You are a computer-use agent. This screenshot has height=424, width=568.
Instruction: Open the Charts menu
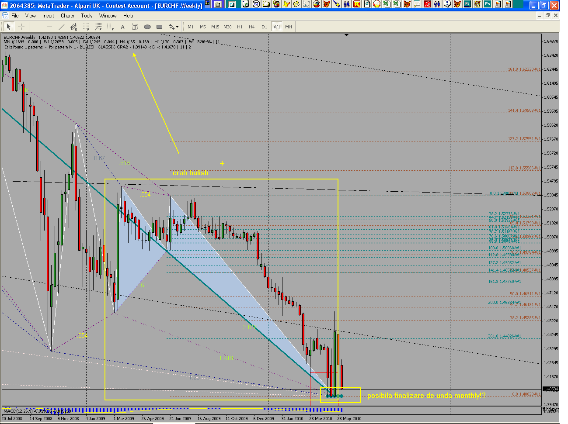[x=67, y=16]
